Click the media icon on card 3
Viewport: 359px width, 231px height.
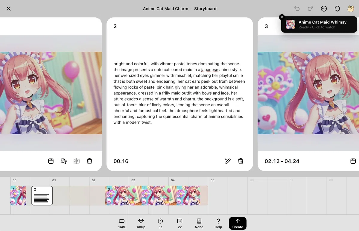click(x=353, y=161)
